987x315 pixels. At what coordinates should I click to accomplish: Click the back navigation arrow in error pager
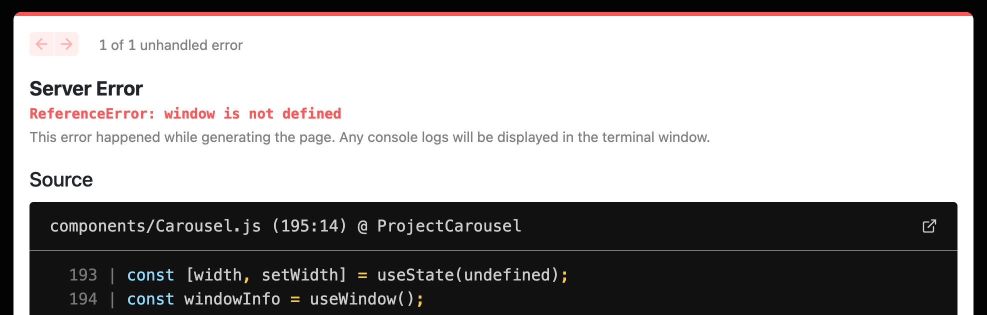click(41, 44)
